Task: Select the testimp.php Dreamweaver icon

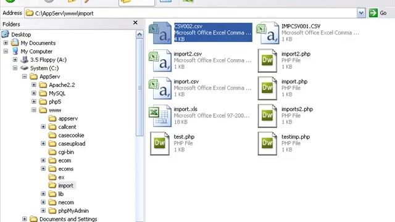Action: pos(267,144)
